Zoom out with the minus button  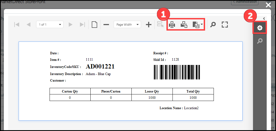click(x=106, y=25)
